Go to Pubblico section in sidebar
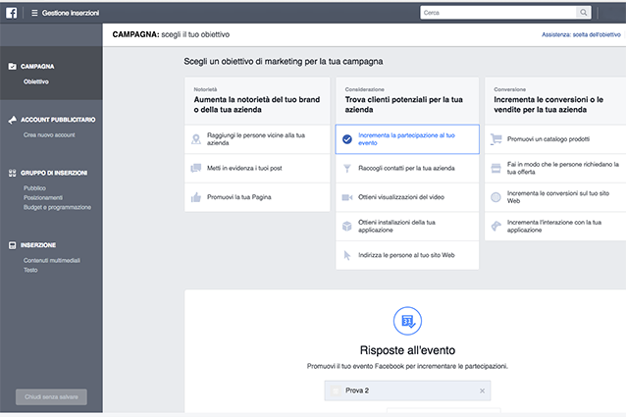The width and height of the screenshot is (626, 417). 34,188
